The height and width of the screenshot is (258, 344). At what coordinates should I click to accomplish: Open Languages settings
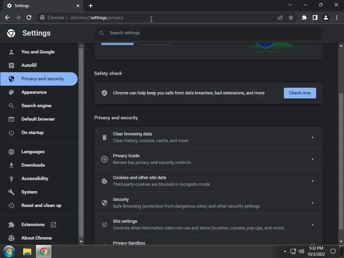point(39,152)
